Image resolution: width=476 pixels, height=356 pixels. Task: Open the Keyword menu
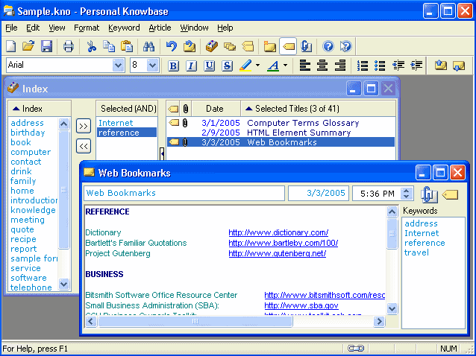coord(124,28)
